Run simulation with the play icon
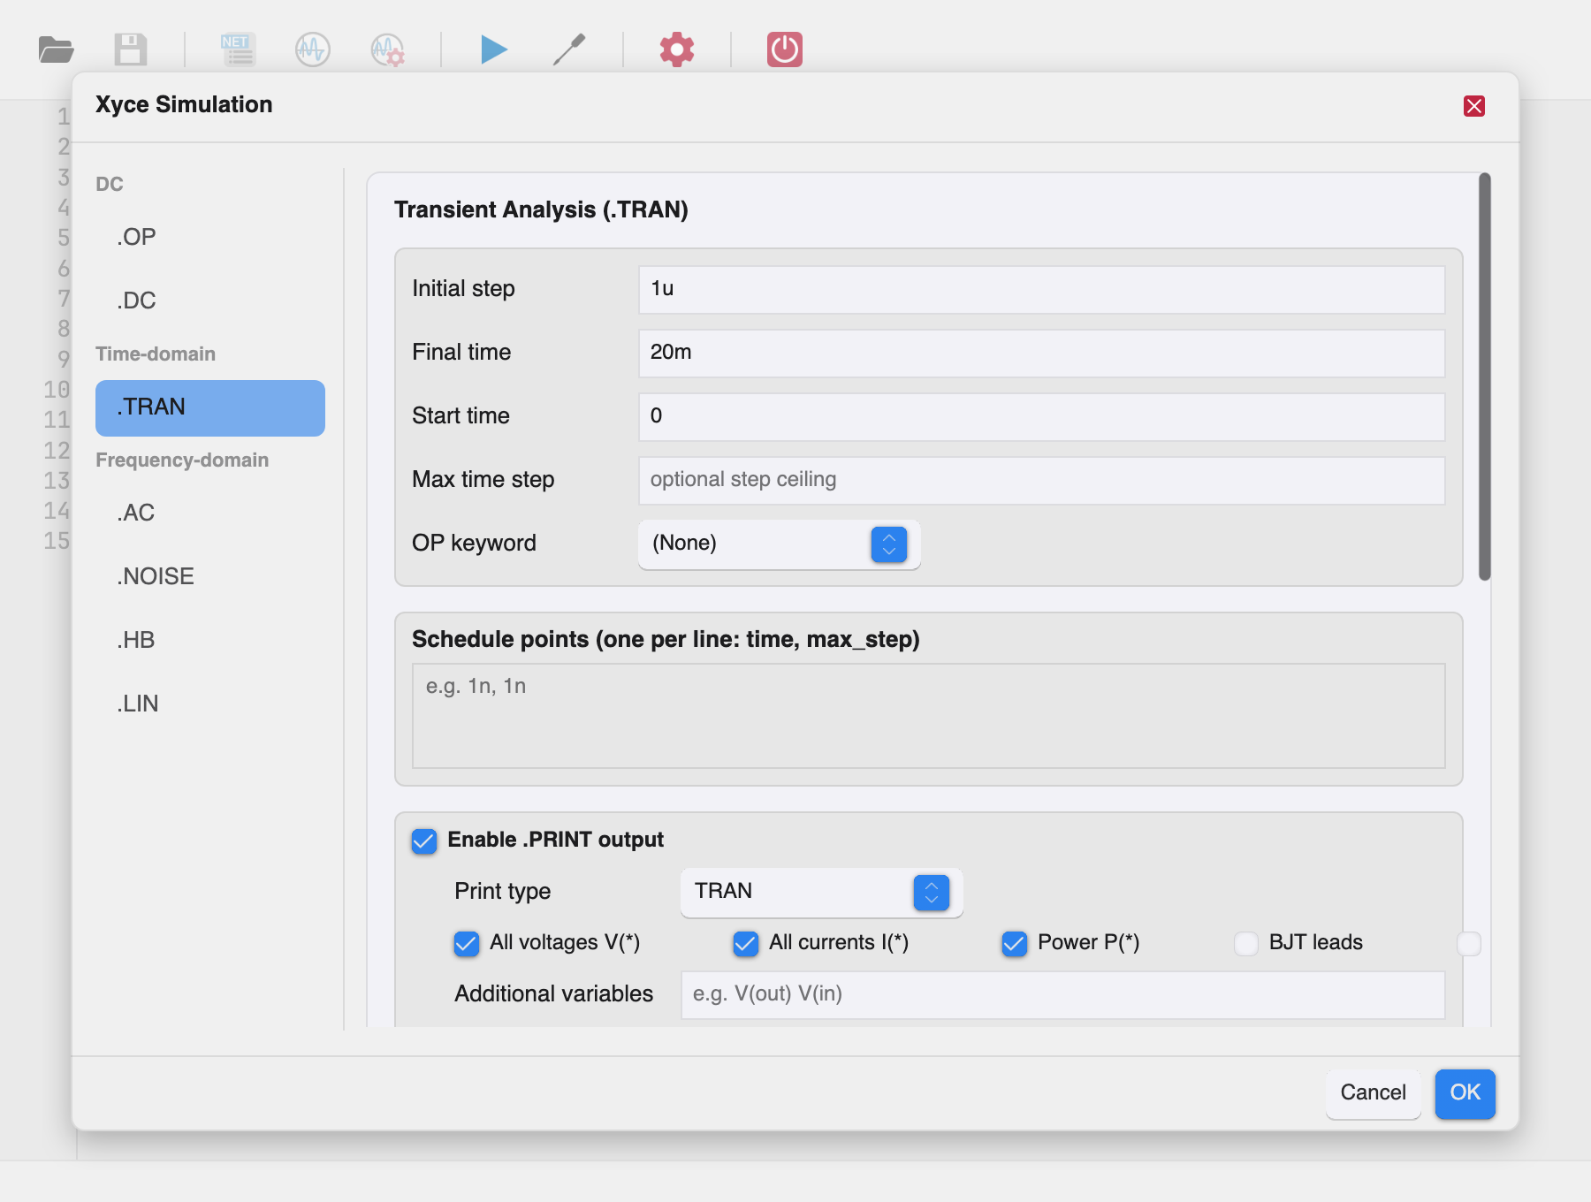This screenshot has height=1202, width=1591. (493, 49)
